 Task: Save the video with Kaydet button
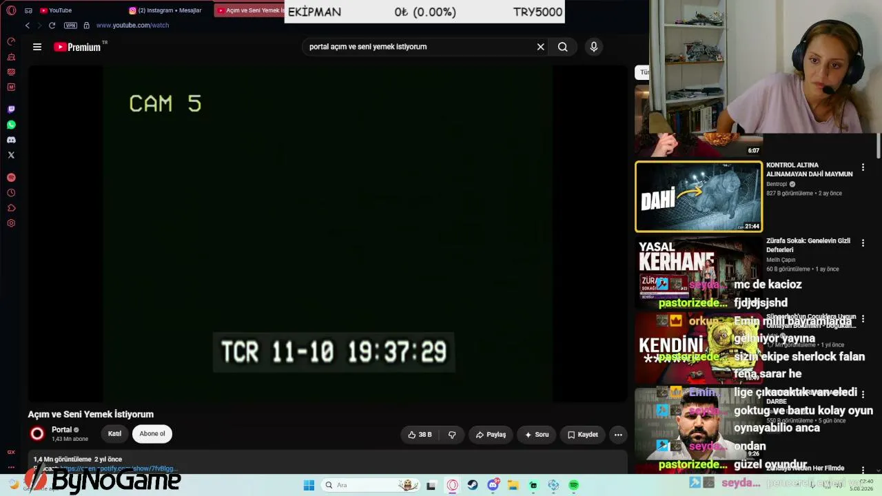click(x=582, y=435)
